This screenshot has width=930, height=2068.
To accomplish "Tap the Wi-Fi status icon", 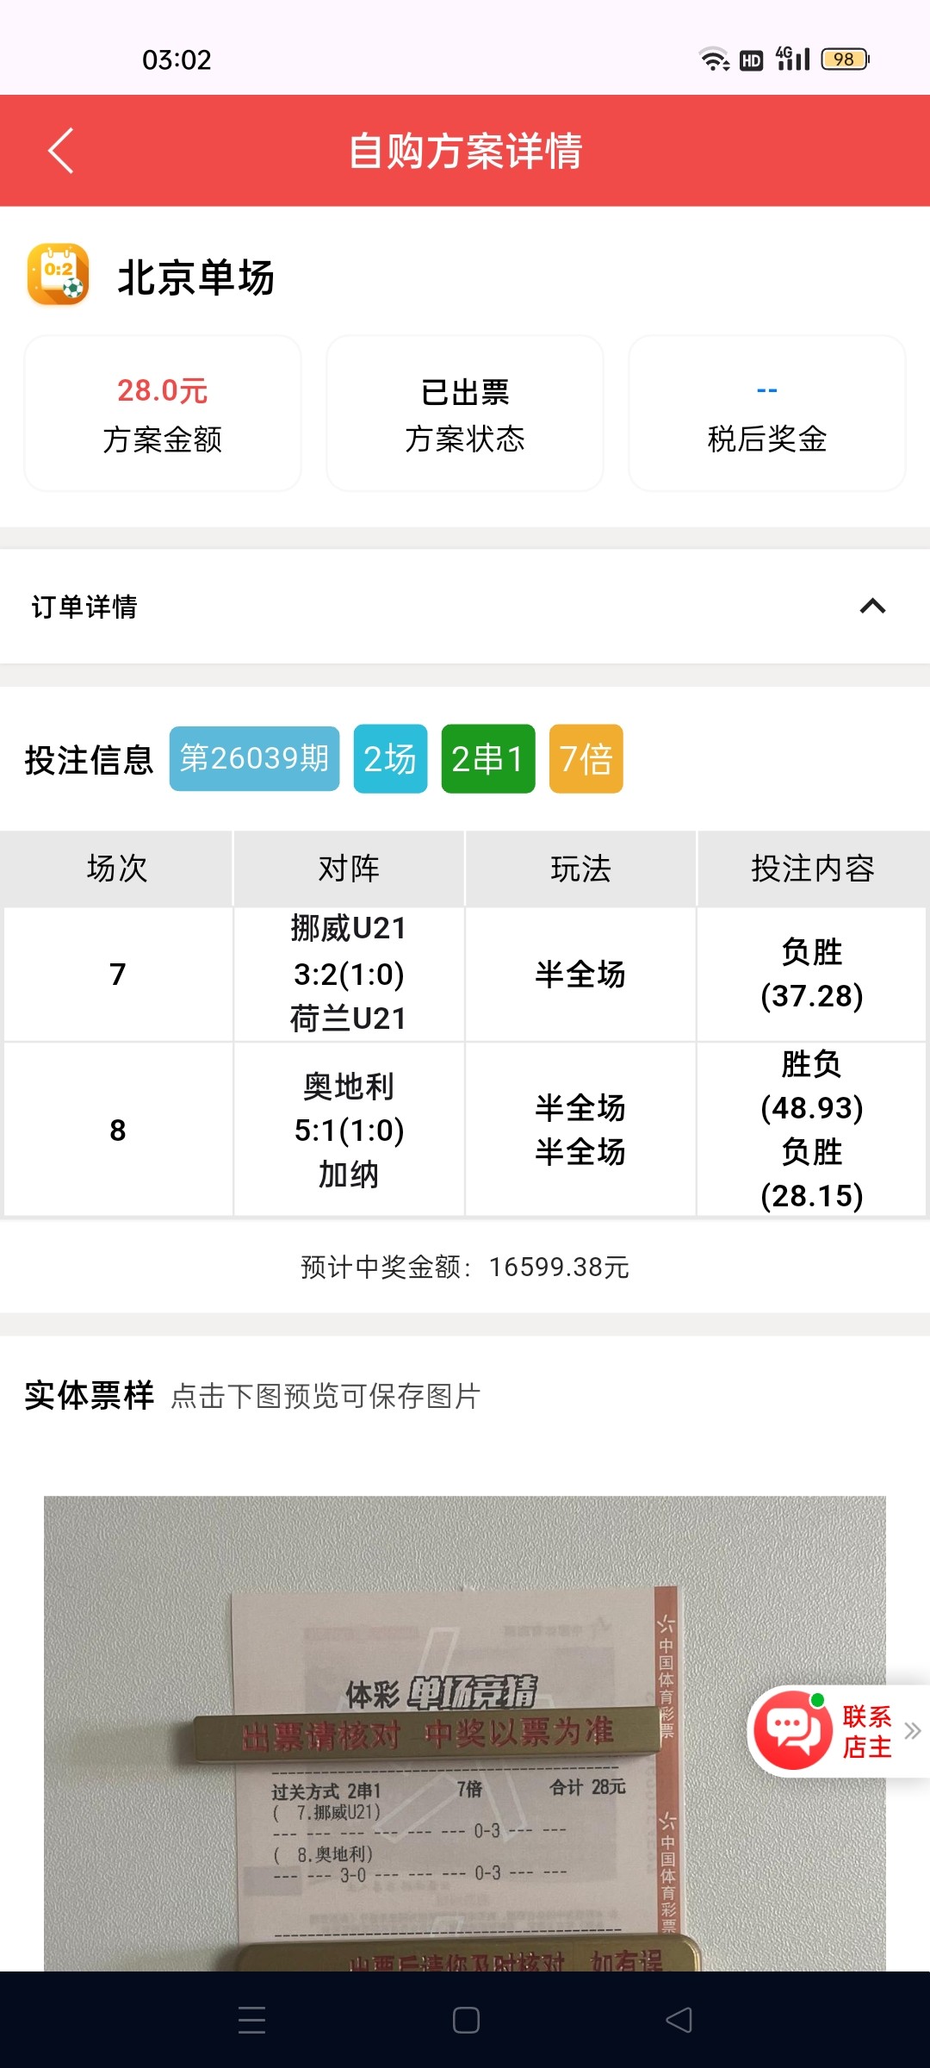I will [x=714, y=59].
